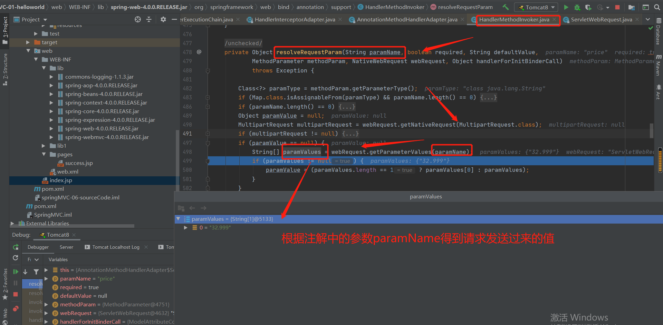Viewport: 663px width, 325px height.
Task: Collapse all in Project panel
Action: pos(149,19)
